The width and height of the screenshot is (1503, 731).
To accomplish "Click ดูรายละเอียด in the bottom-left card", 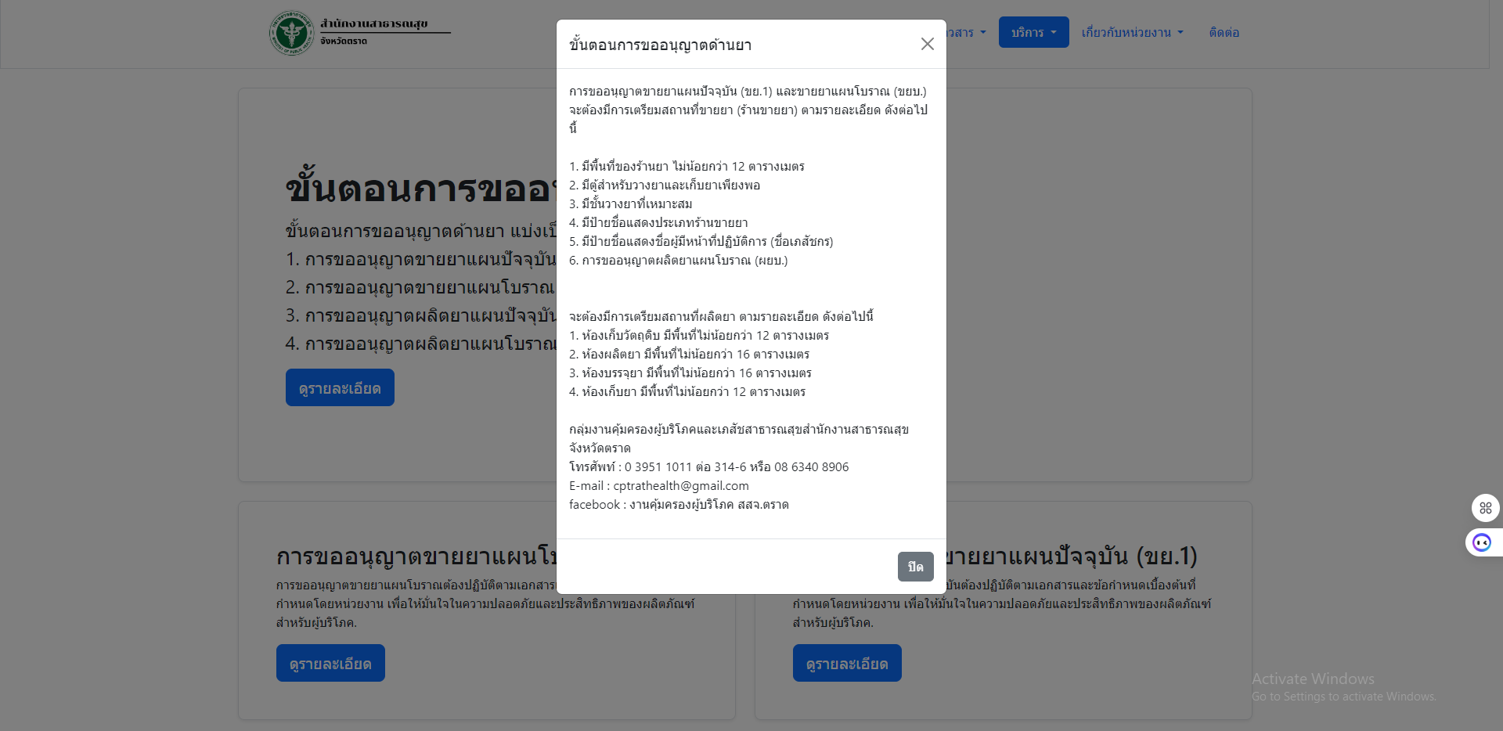I will (x=330, y=664).
